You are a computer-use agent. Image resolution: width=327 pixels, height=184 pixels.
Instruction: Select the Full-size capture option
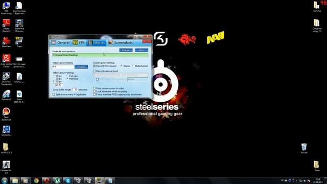67,76
